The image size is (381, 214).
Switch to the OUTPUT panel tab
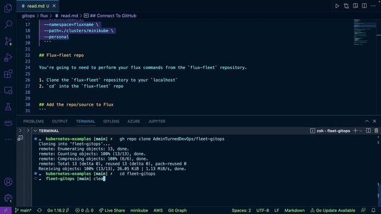(x=60, y=121)
